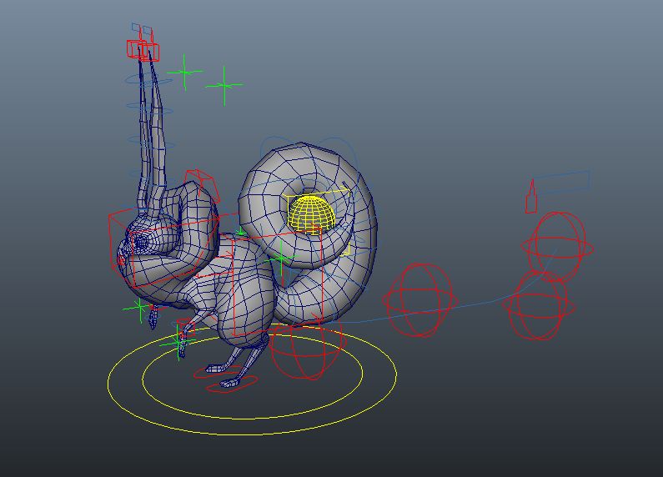This screenshot has height=477, width=663.
Task: Select the green locator at the body center
Action: pos(281,257)
